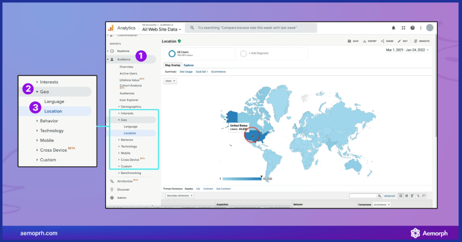Click the vertical scrollbar of the Analytics page
This screenshot has width=462, height=242.
[436, 86]
